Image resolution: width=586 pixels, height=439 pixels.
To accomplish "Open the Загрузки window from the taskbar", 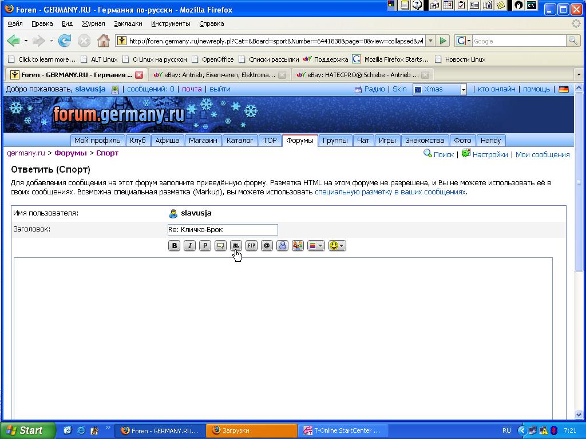I will [252, 430].
